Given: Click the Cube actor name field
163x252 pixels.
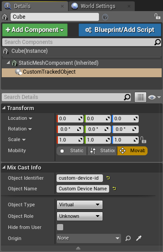Looking at the screenshot, I should tap(55, 17).
